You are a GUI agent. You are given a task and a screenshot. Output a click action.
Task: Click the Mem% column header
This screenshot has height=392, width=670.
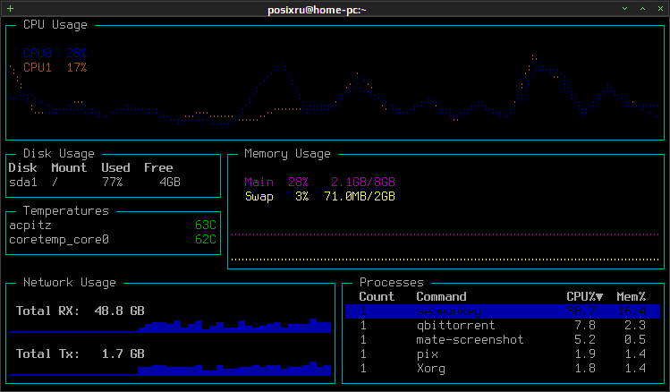(632, 296)
